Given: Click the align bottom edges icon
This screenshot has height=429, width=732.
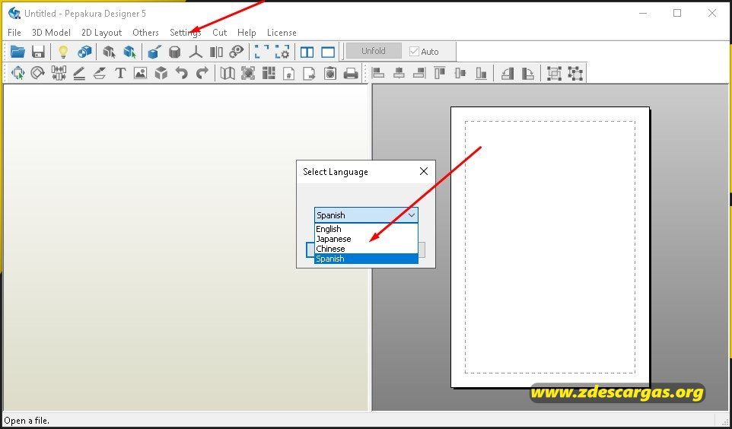Looking at the screenshot, I should [x=481, y=73].
